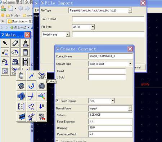Click the File To Read input field
This screenshot has width=162, height=142.
click(x=108, y=19)
